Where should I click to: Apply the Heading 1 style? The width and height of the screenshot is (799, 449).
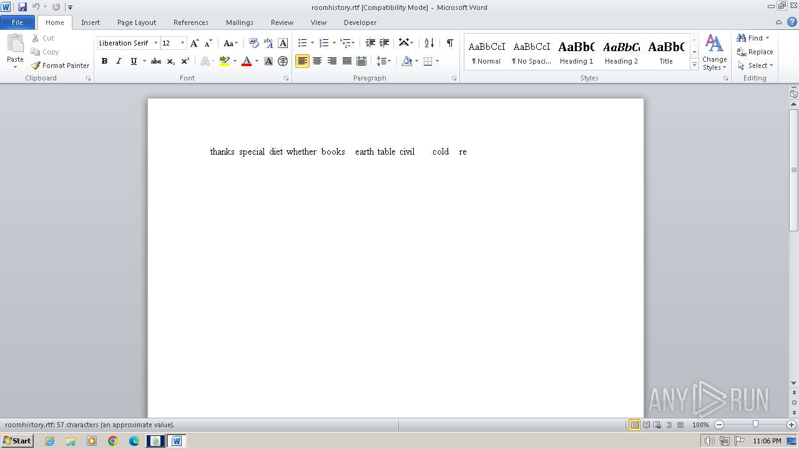point(577,52)
